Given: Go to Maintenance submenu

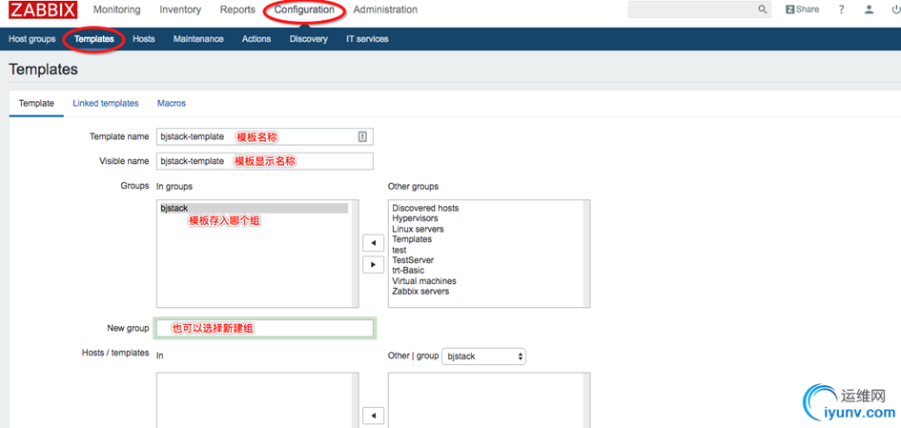Looking at the screenshot, I should pos(198,39).
